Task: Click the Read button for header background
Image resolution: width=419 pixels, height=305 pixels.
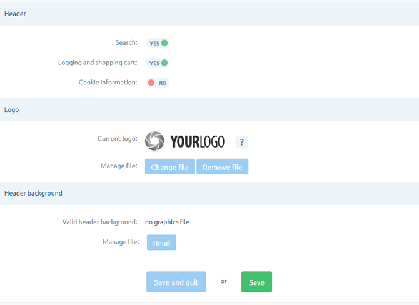Action: 161,242
